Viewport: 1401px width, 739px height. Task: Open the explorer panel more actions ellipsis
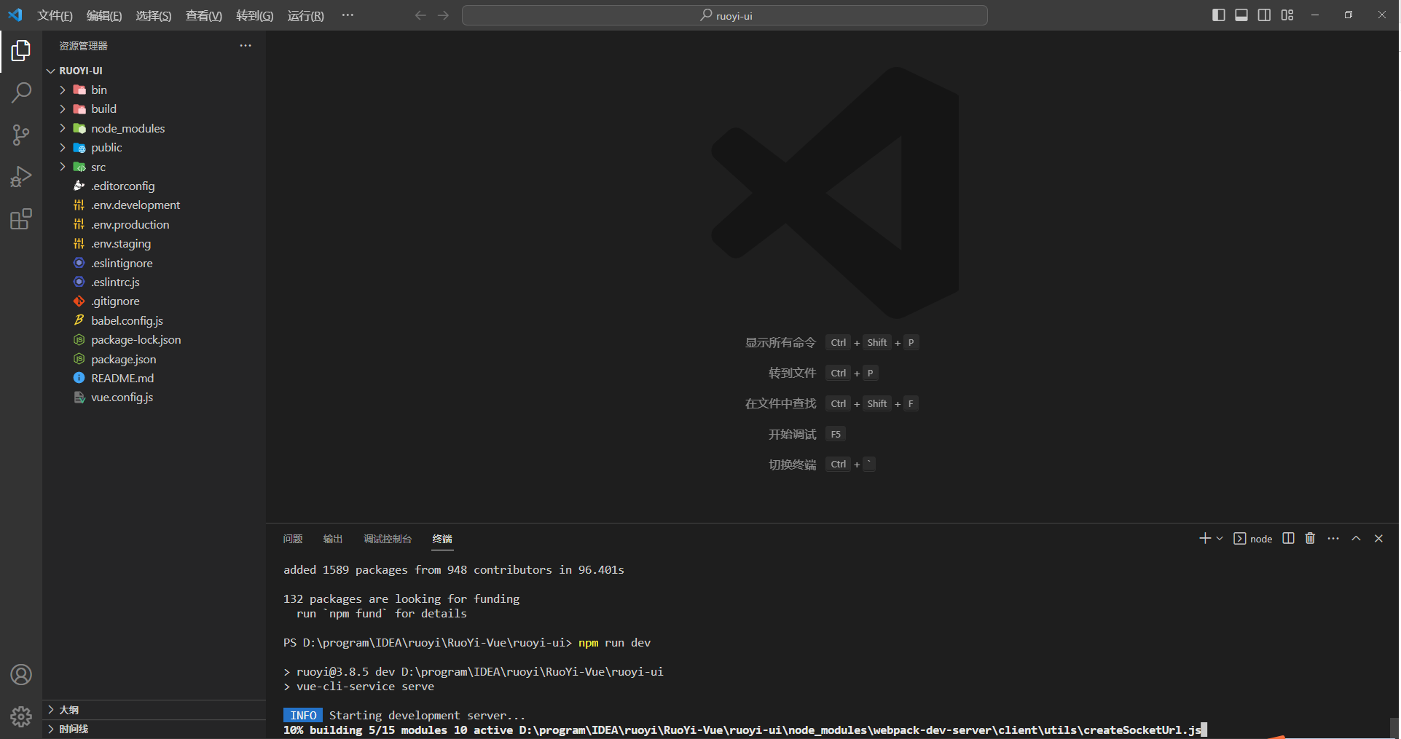246,45
